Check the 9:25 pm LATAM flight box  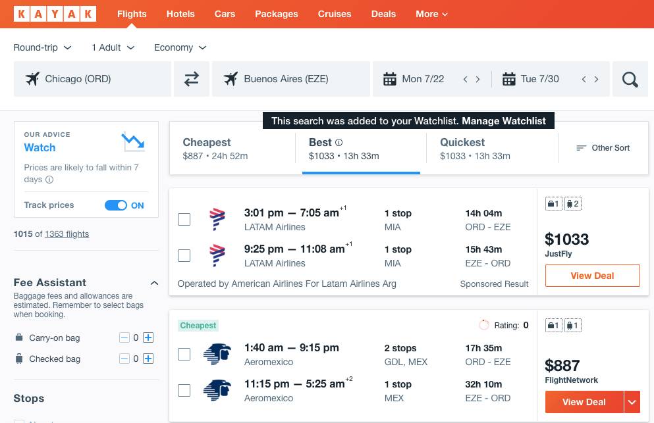[x=184, y=255]
